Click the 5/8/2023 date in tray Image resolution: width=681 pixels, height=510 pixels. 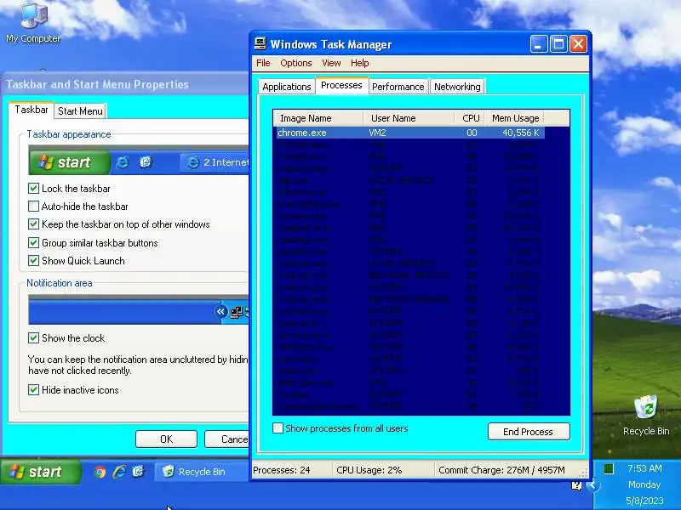click(x=644, y=501)
